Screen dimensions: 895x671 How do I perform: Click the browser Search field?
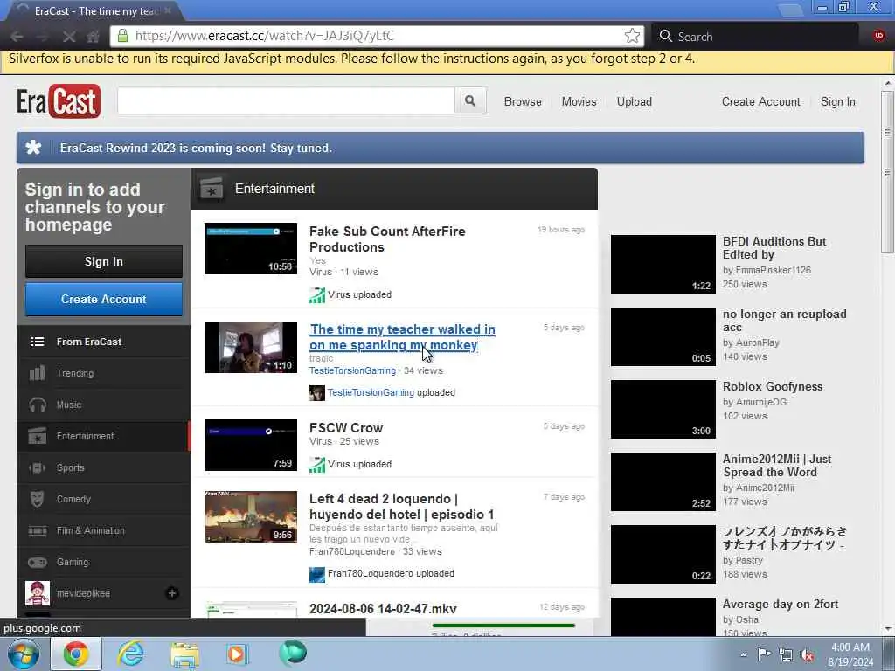point(756,37)
